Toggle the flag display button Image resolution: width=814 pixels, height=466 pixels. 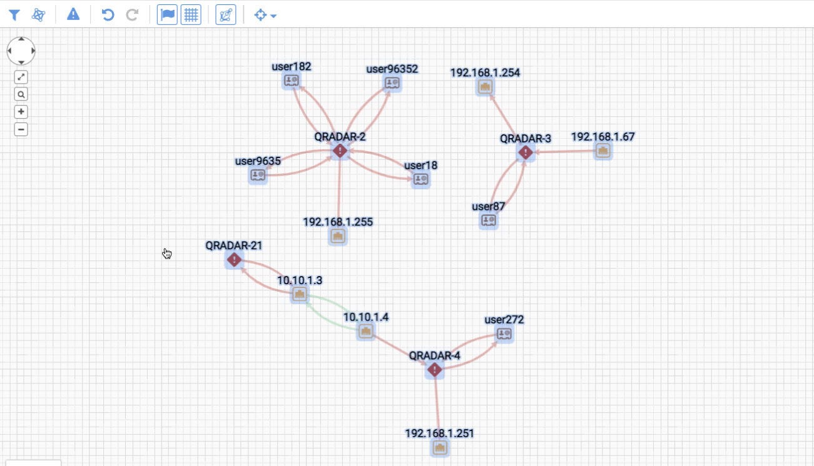[x=167, y=15]
